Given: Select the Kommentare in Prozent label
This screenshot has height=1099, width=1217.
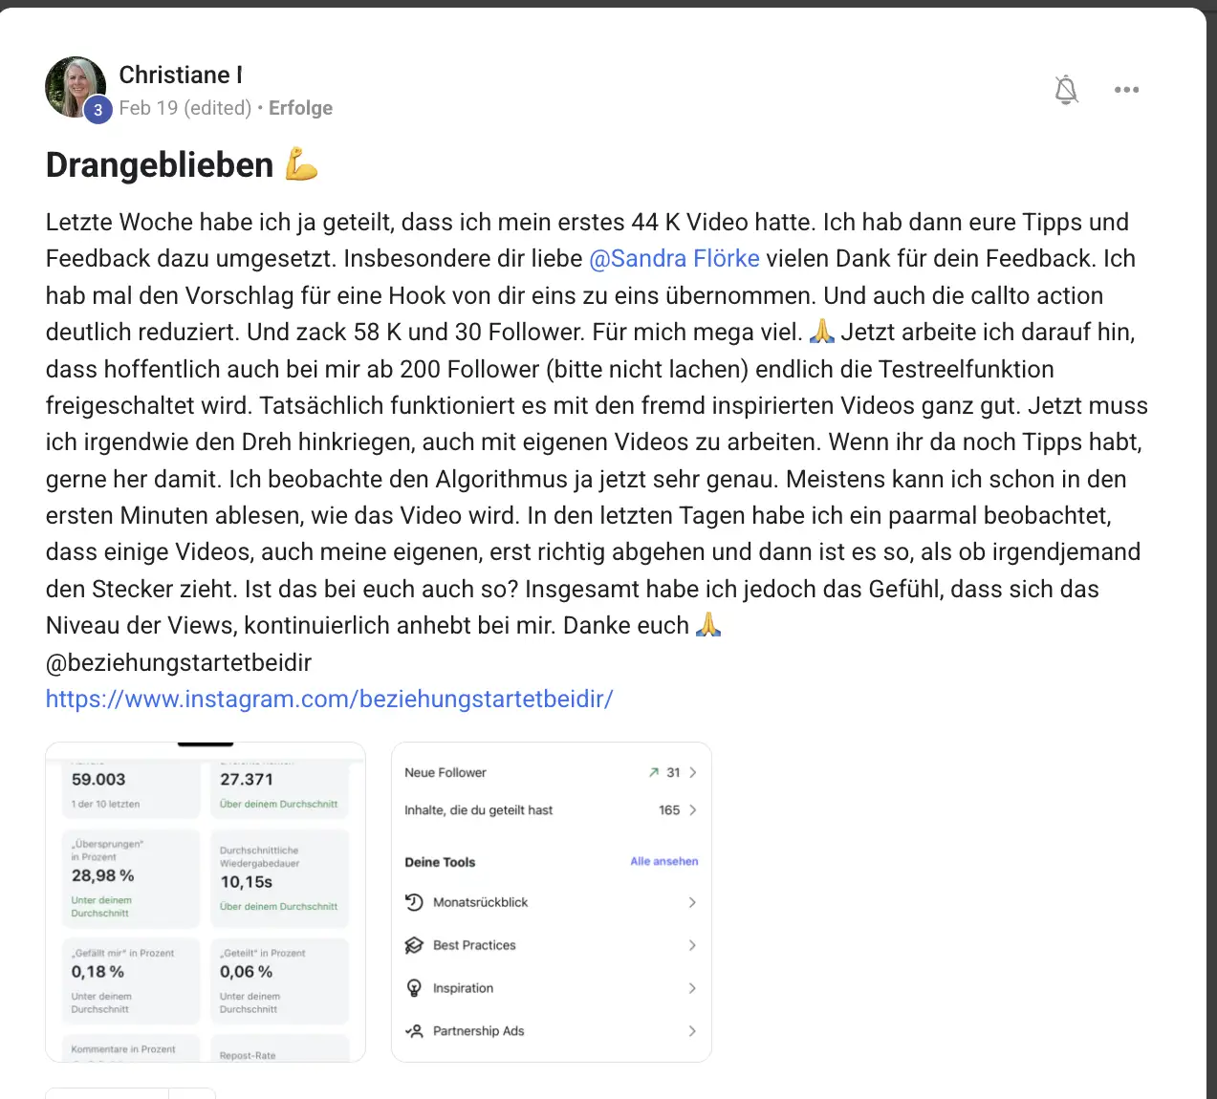Looking at the screenshot, I should [x=123, y=1049].
